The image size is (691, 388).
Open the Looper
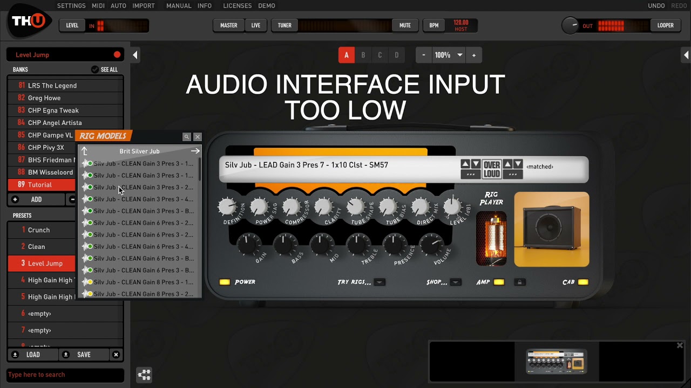665,25
